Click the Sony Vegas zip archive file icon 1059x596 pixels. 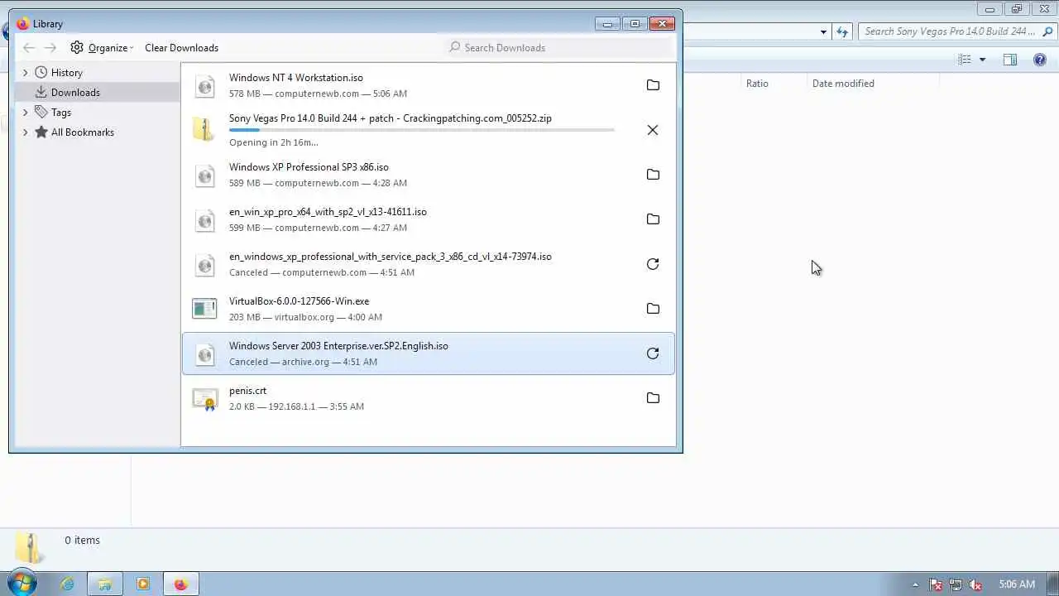tap(203, 129)
